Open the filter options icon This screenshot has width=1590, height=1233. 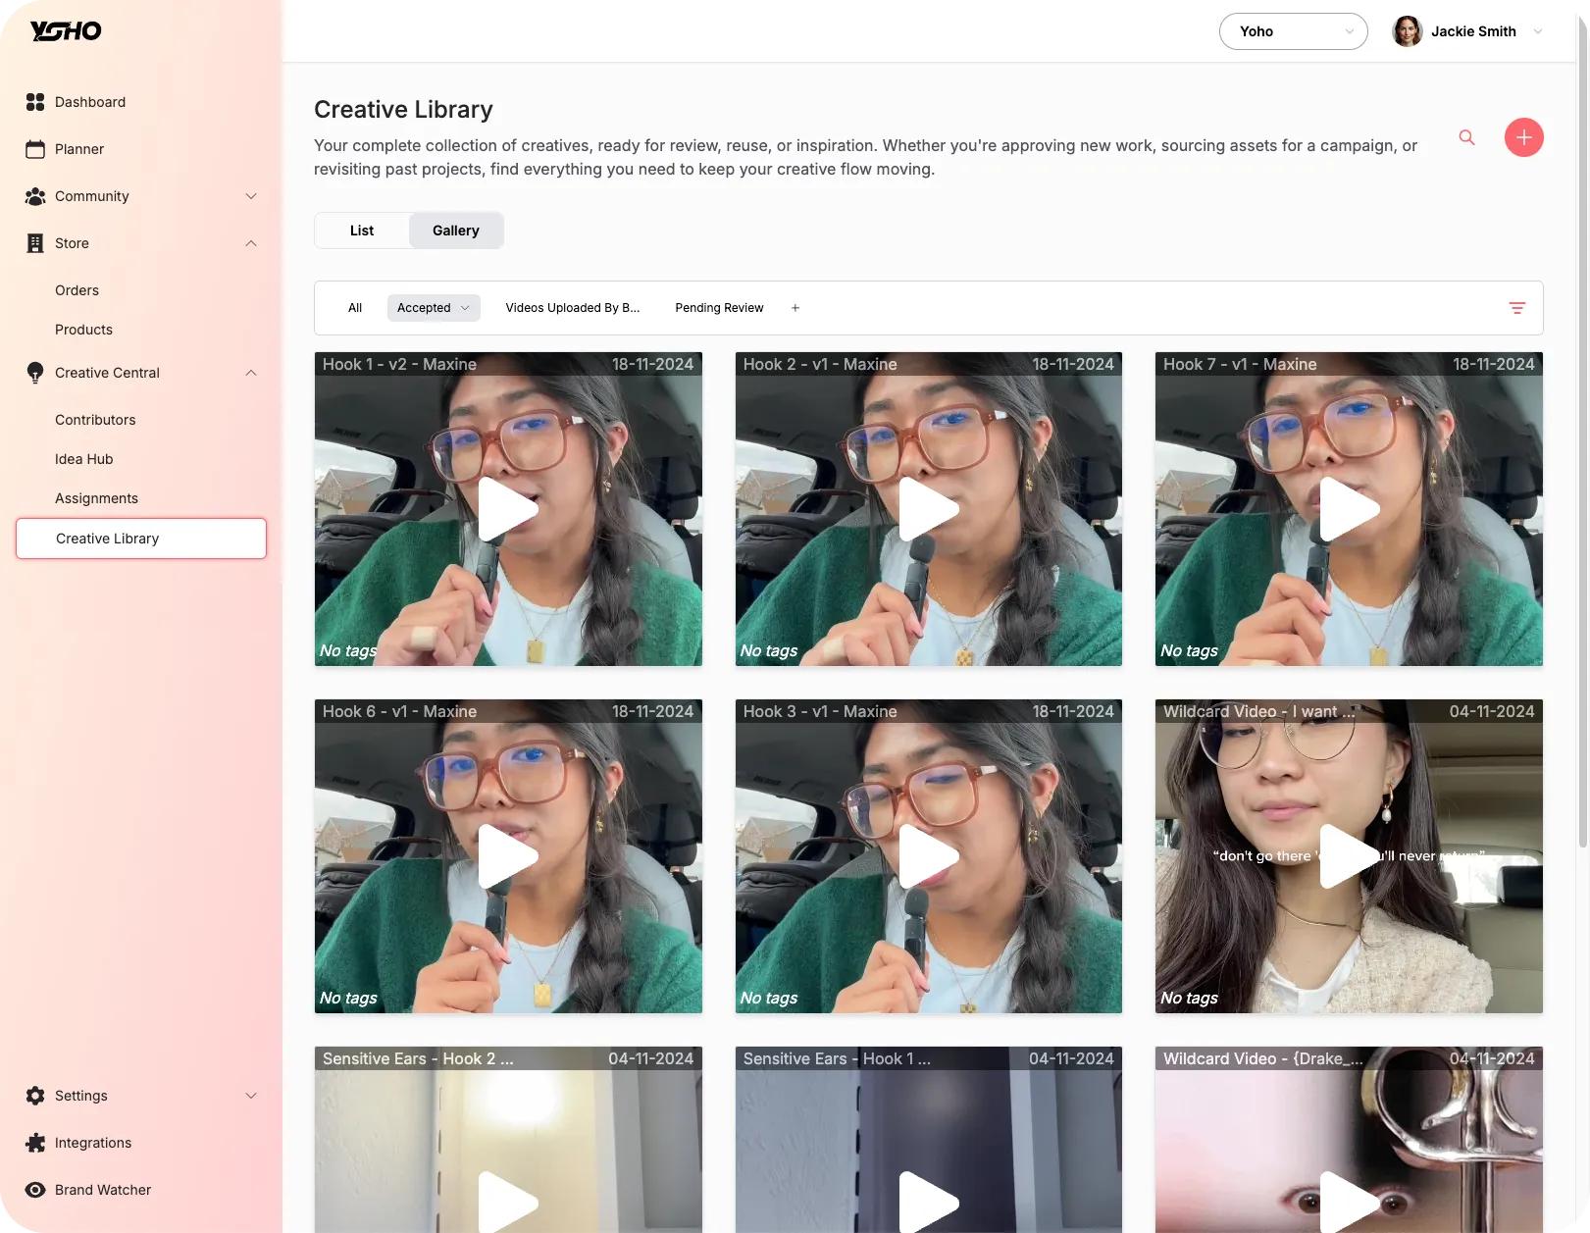click(1516, 308)
